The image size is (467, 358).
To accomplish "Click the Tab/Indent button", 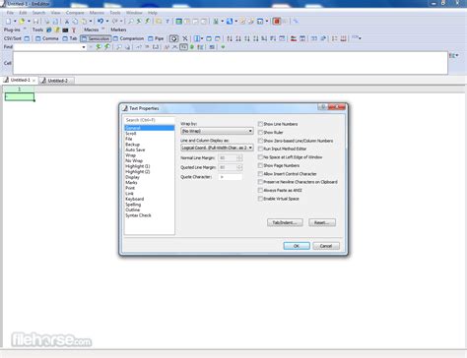I will 285,222.
